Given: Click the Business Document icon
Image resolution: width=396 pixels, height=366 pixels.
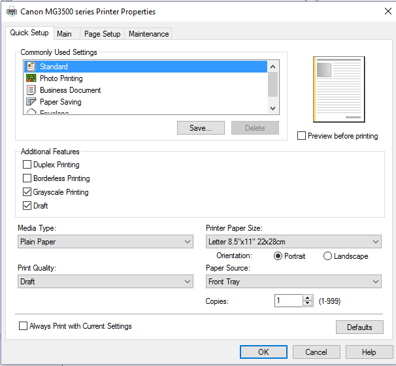Looking at the screenshot, I should coord(31,90).
